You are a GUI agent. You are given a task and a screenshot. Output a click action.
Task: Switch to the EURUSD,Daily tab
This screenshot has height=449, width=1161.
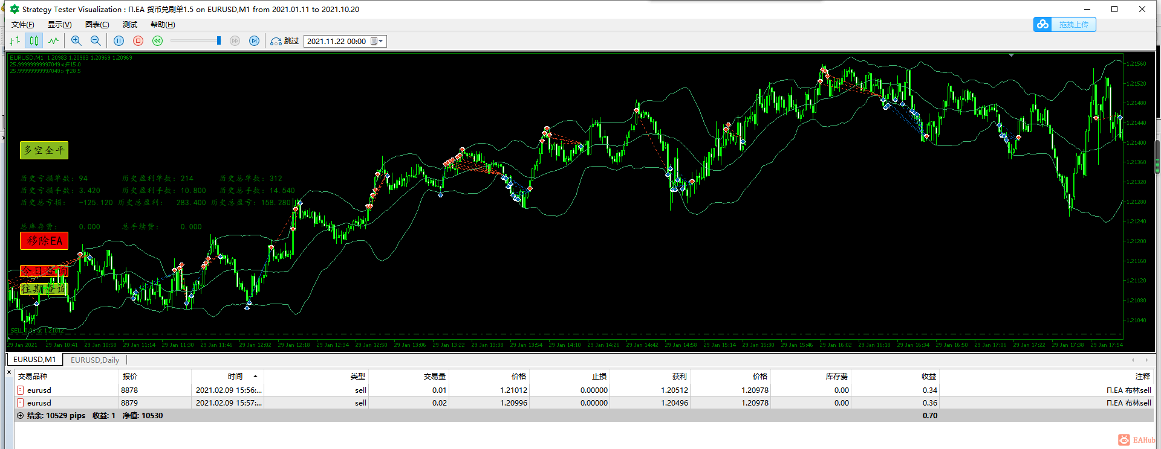pos(95,360)
